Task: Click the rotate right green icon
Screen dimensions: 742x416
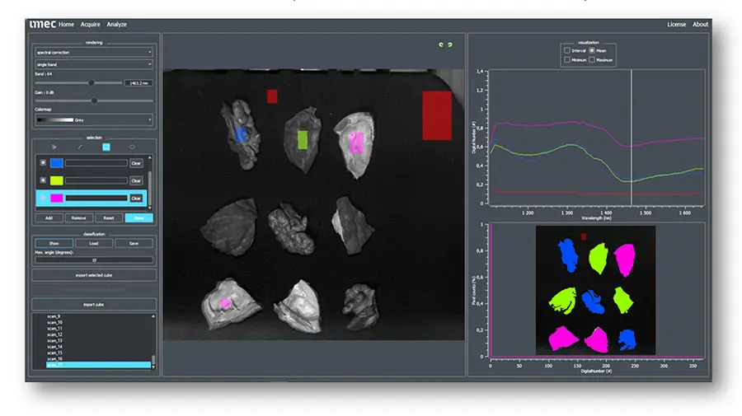Action: click(450, 44)
